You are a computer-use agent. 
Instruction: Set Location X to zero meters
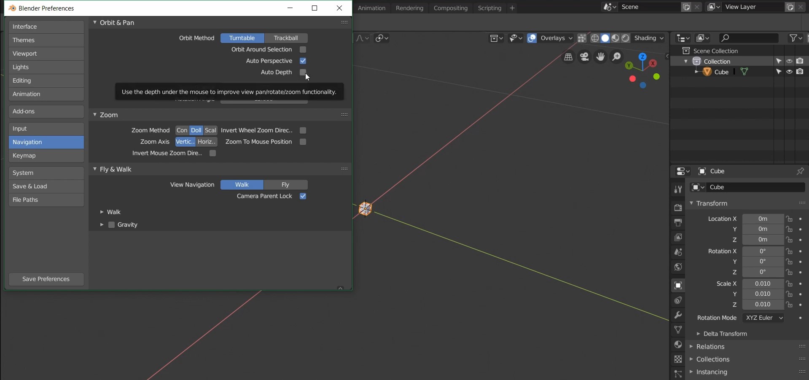(x=763, y=218)
